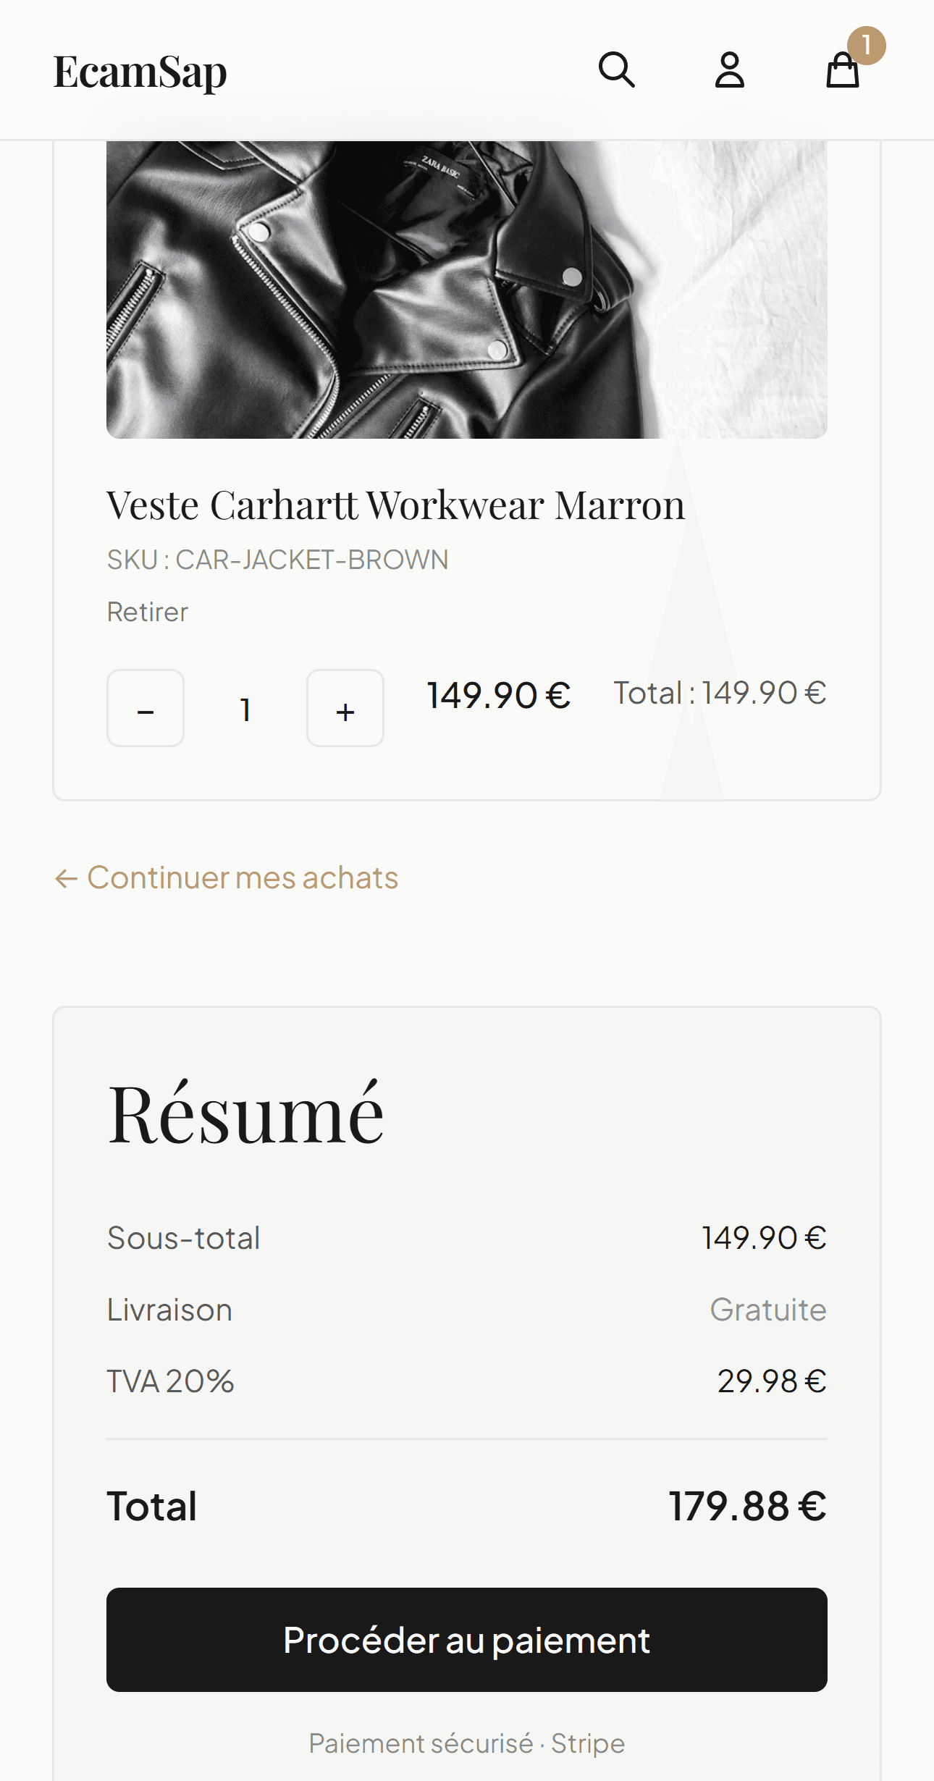
Task: Click the TVA 20% label
Action: [170, 1381]
